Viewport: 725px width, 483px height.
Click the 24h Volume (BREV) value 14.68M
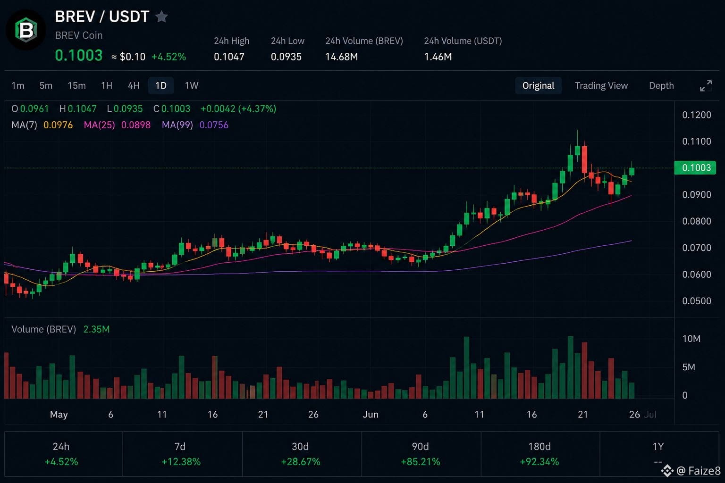[341, 57]
